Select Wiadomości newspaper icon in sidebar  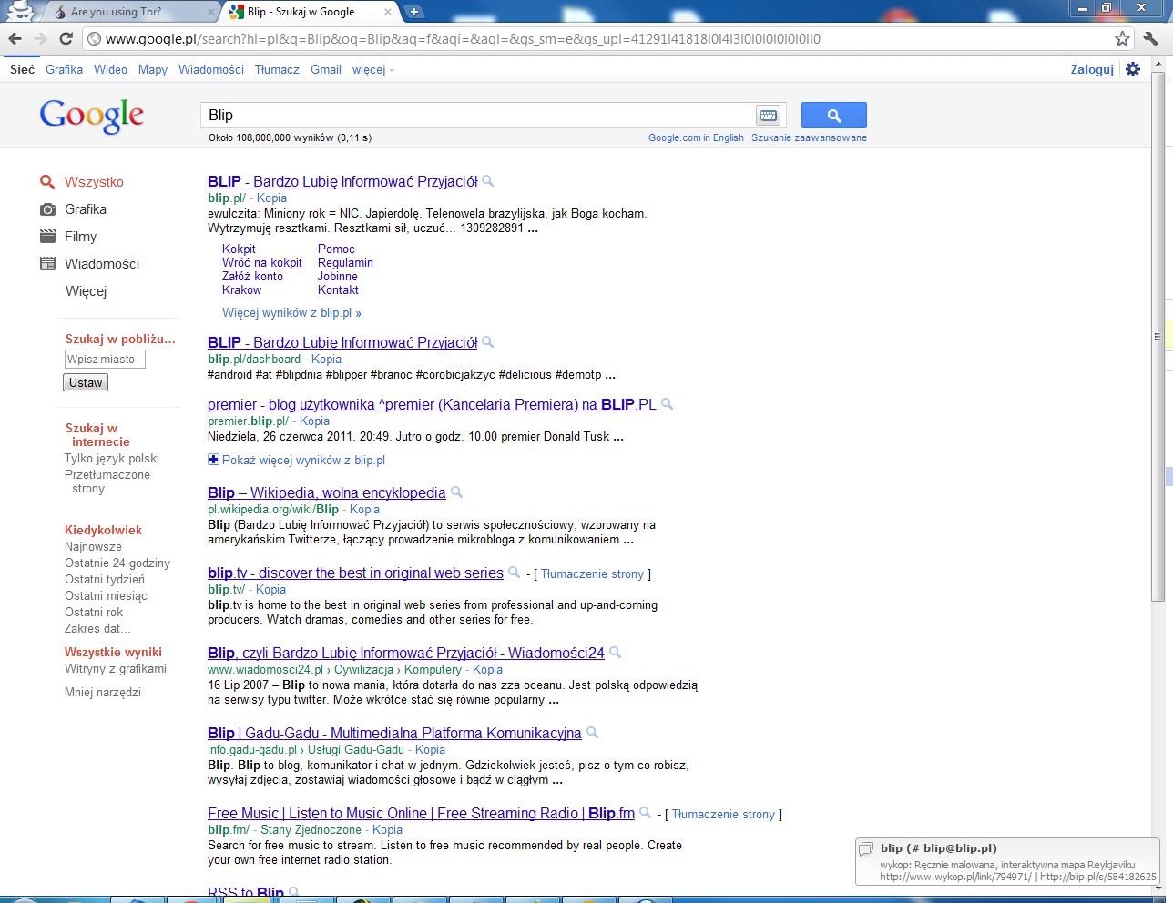tap(47, 264)
